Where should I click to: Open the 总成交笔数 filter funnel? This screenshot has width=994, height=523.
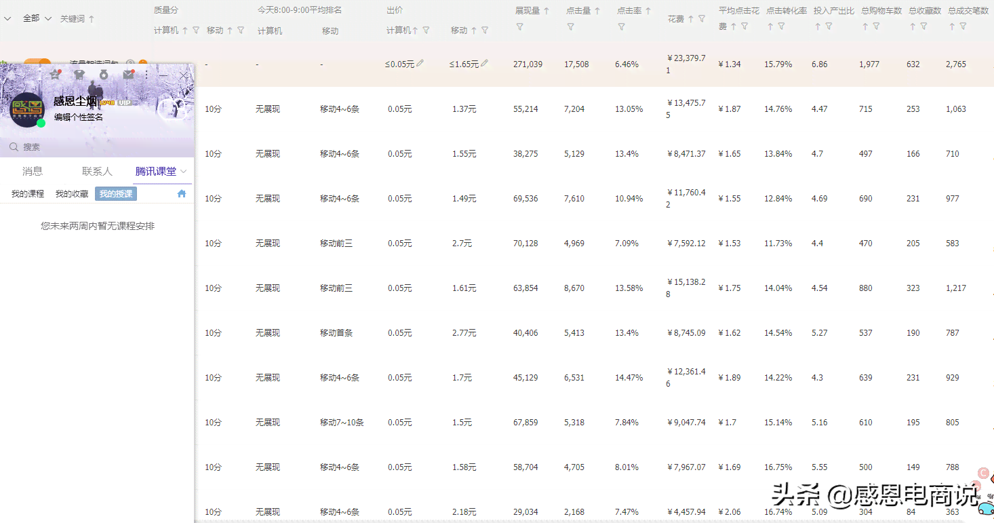tap(963, 26)
